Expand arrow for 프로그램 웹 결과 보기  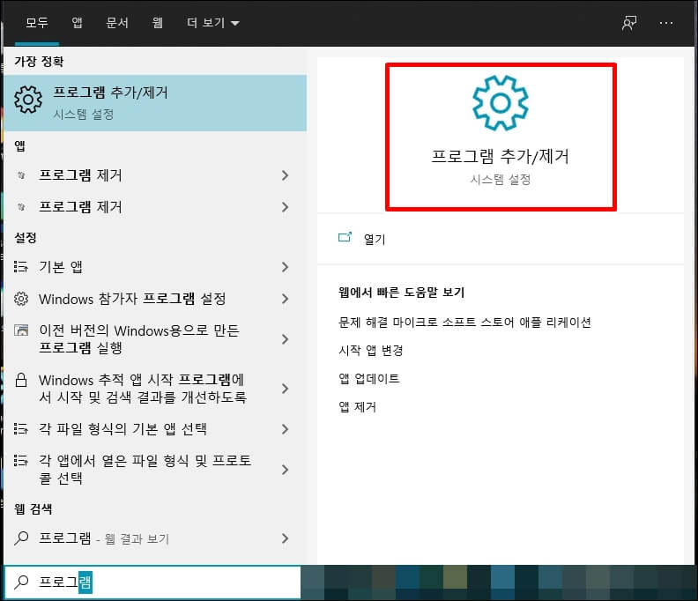(285, 538)
